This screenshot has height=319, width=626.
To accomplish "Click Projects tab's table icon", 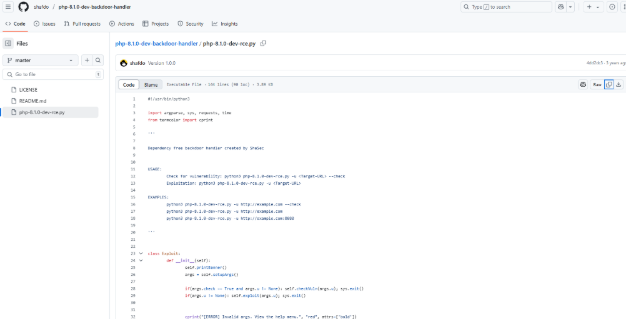I will pyautogui.click(x=146, y=24).
